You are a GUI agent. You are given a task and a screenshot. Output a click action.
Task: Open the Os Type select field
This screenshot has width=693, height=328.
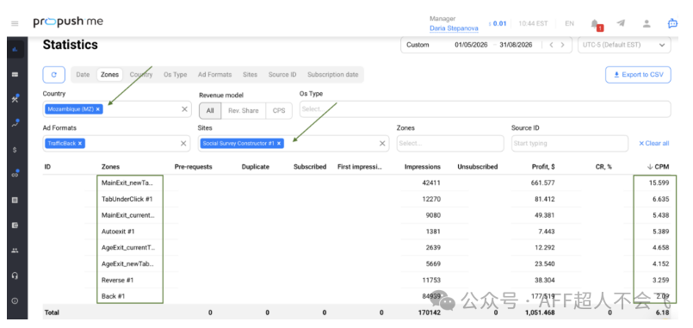(485, 108)
